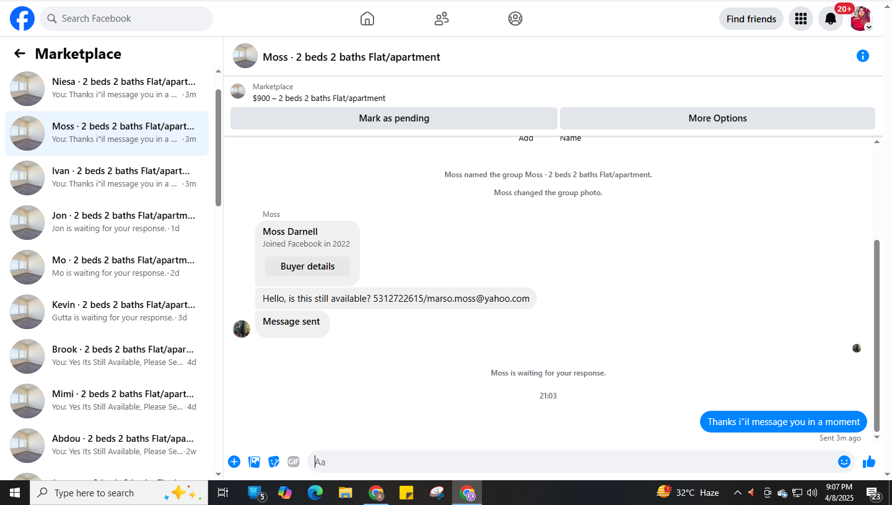Click the Find friends button
Image resolution: width=892 pixels, height=505 pixels.
coord(751,19)
